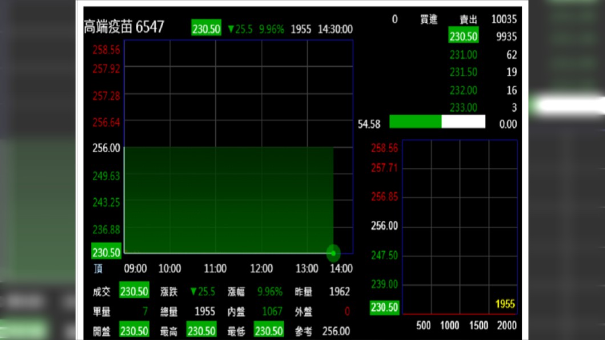Click the 內盤 value 1067

click(272, 311)
